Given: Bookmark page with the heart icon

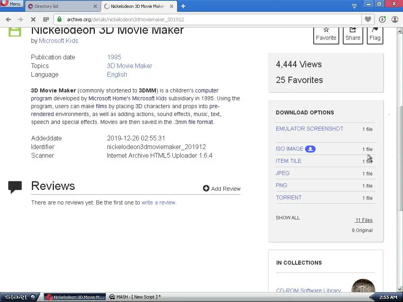Looking at the screenshot, I should pyautogui.click(x=368, y=19).
